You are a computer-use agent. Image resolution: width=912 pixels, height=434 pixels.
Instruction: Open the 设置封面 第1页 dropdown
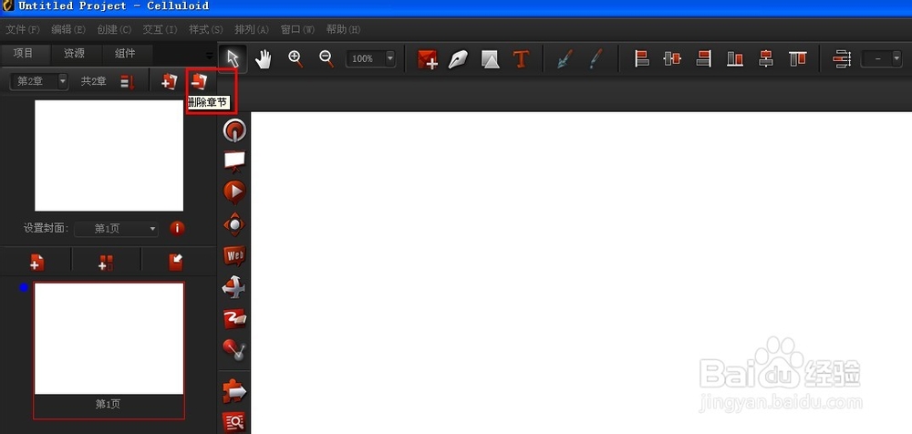[x=116, y=229]
